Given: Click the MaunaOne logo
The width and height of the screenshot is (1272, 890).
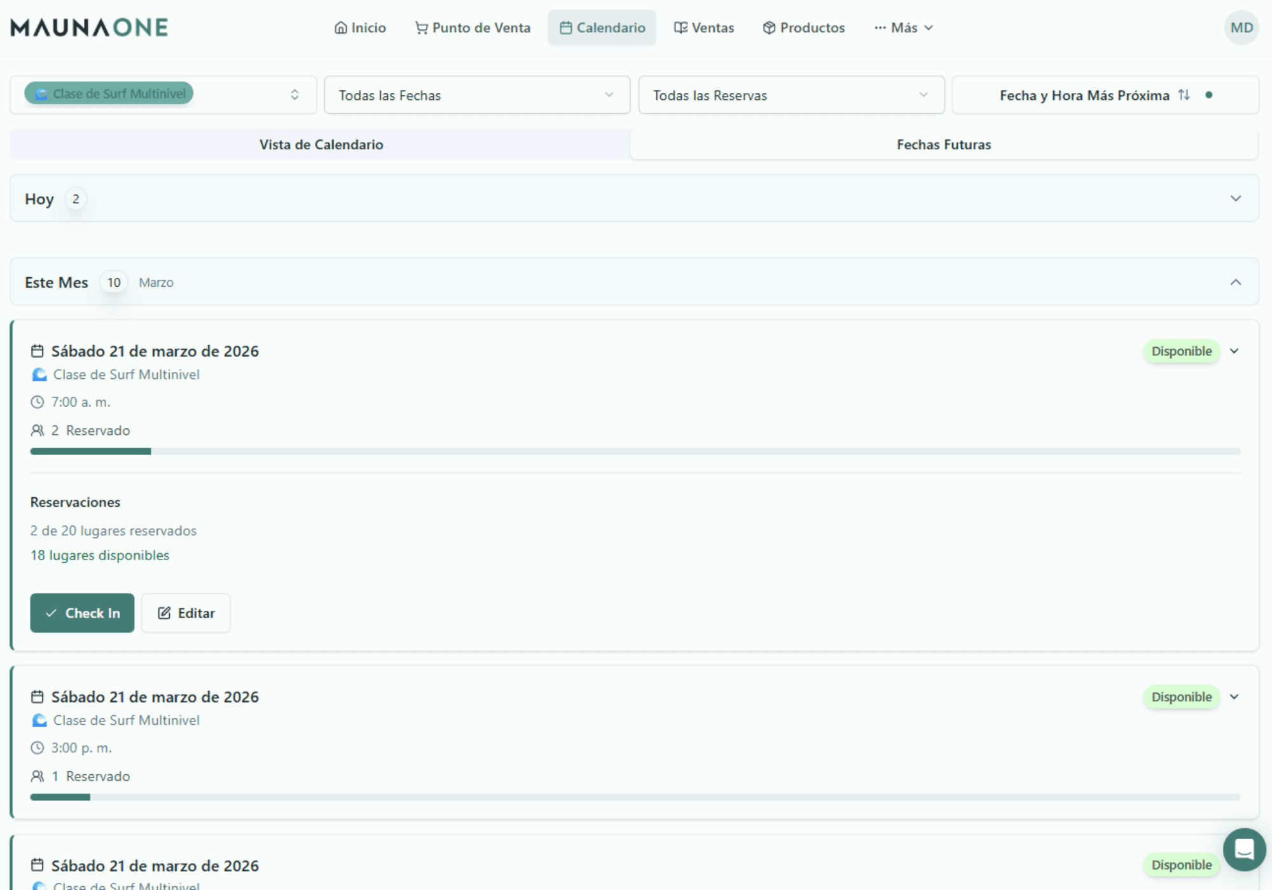Looking at the screenshot, I should [x=90, y=27].
